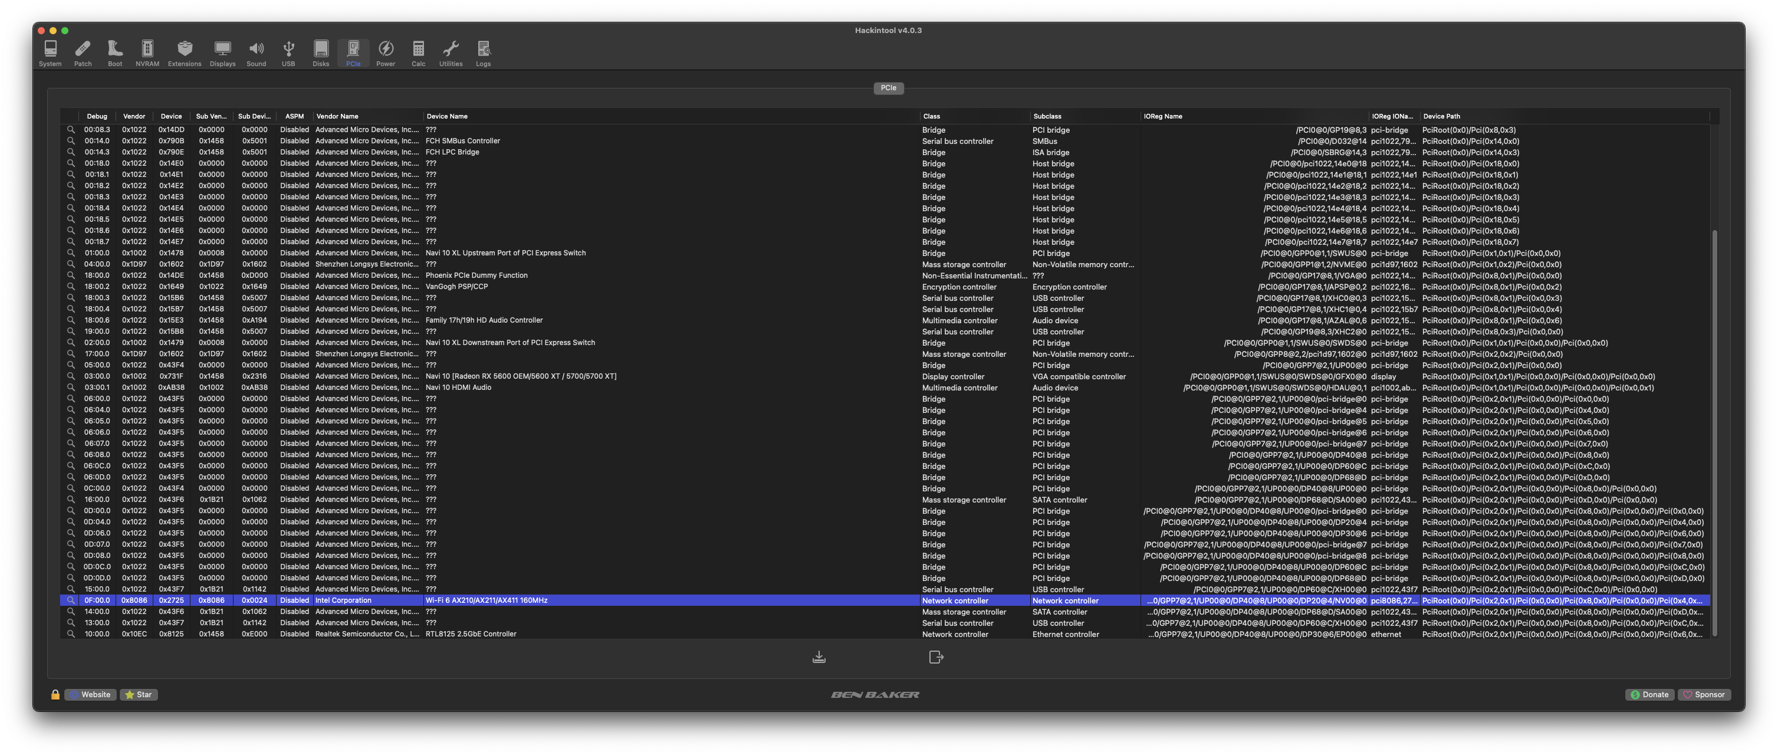Image resolution: width=1778 pixels, height=755 pixels.
Task: Select the VanGogh PSP/CCP row
Action: tap(885, 287)
